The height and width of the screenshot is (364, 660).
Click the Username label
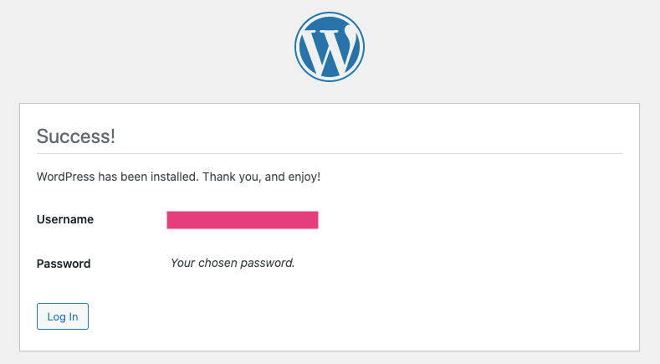pos(65,219)
